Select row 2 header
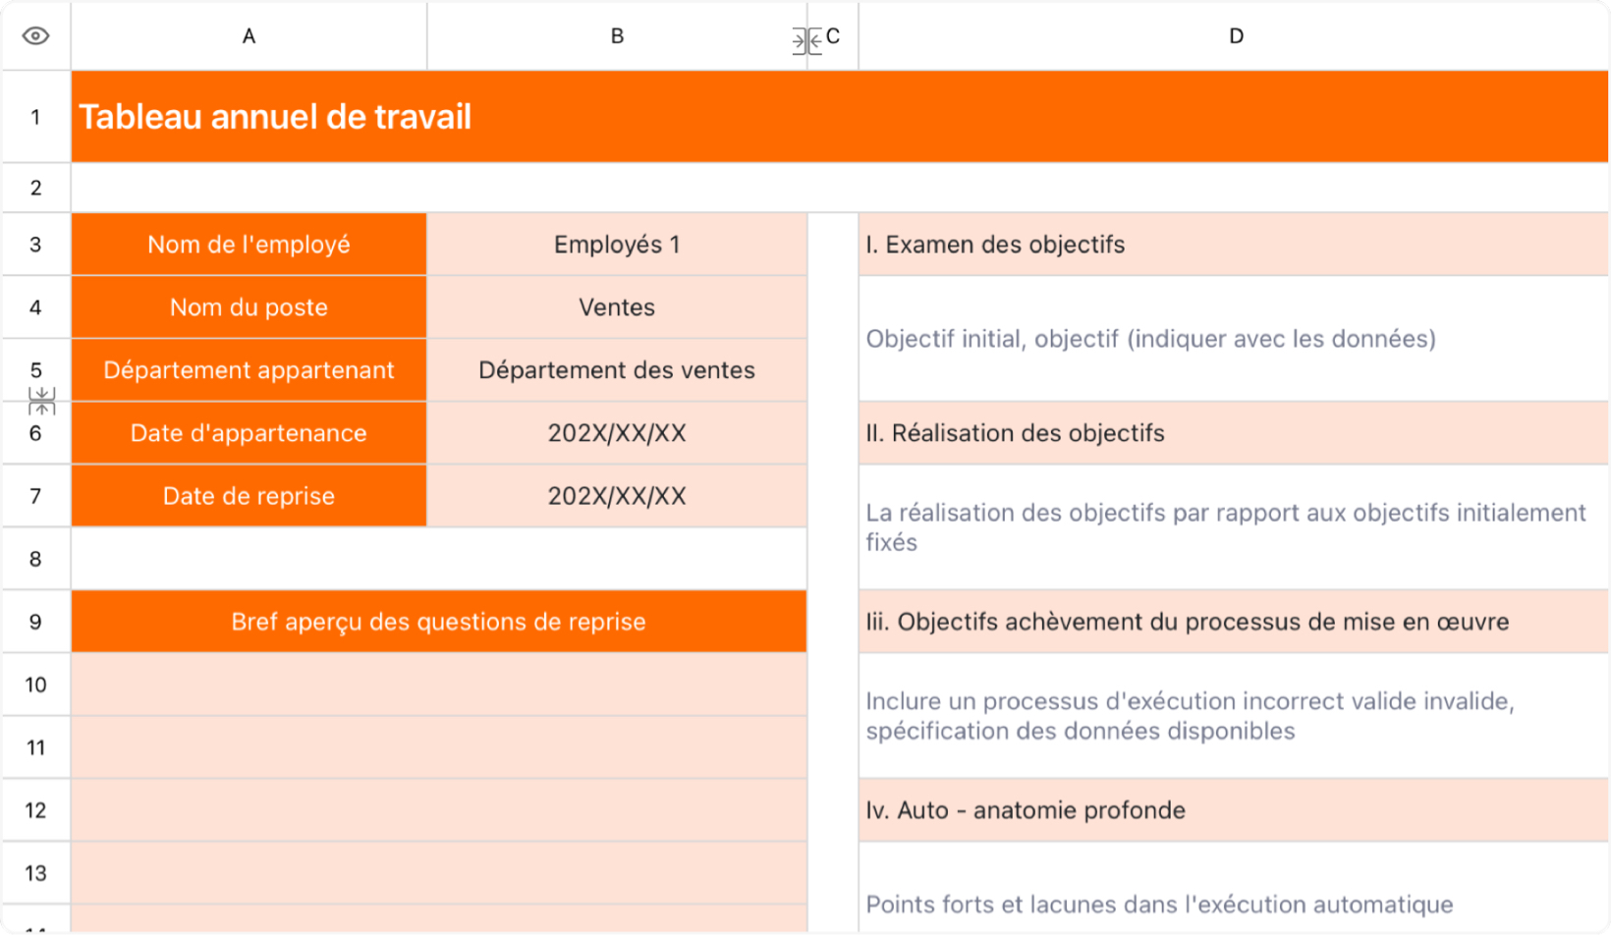Image resolution: width=1611 pixels, height=935 pixels. (x=35, y=188)
